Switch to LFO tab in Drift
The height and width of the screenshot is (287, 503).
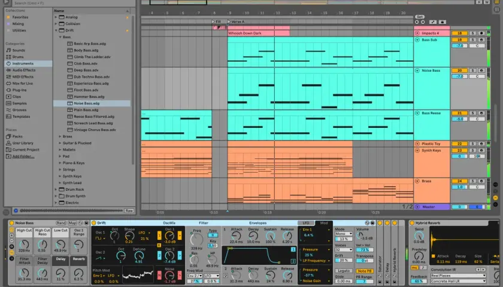[x=306, y=223]
